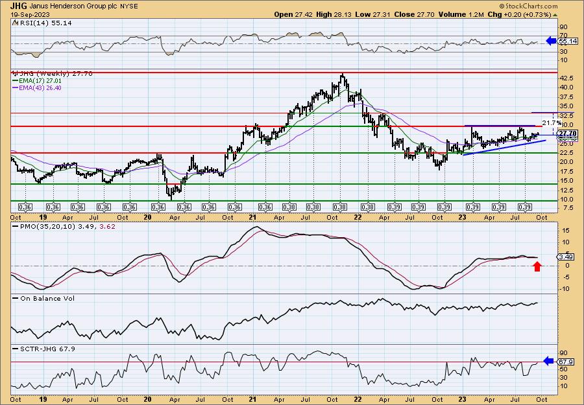
Task: Click the 27.70 current price tag
Action: point(568,133)
